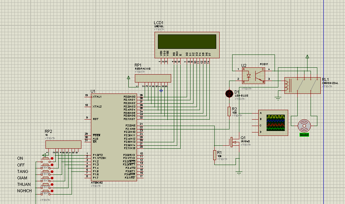This screenshot has height=204, width=345.
Task: Select the RP1 resistor pack
Action: tap(153, 78)
